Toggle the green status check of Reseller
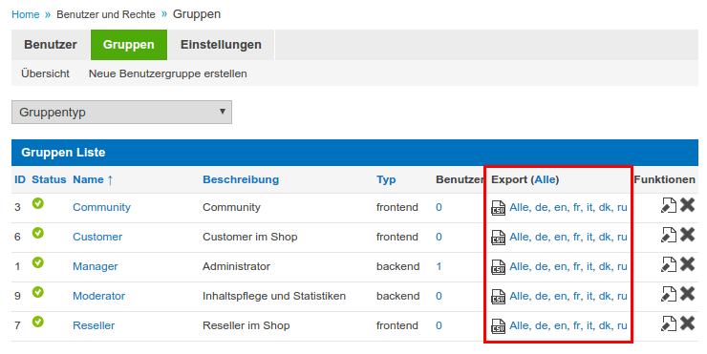The height and width of the screenshot is (354, 707). click(38, 322)
